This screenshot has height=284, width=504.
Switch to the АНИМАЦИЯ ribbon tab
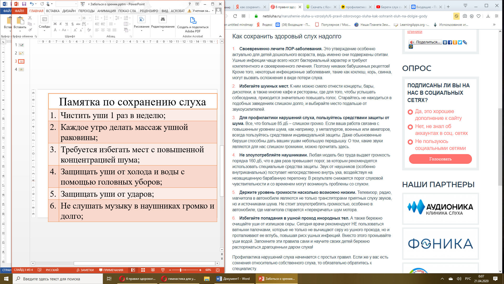(x=106, y=11)
